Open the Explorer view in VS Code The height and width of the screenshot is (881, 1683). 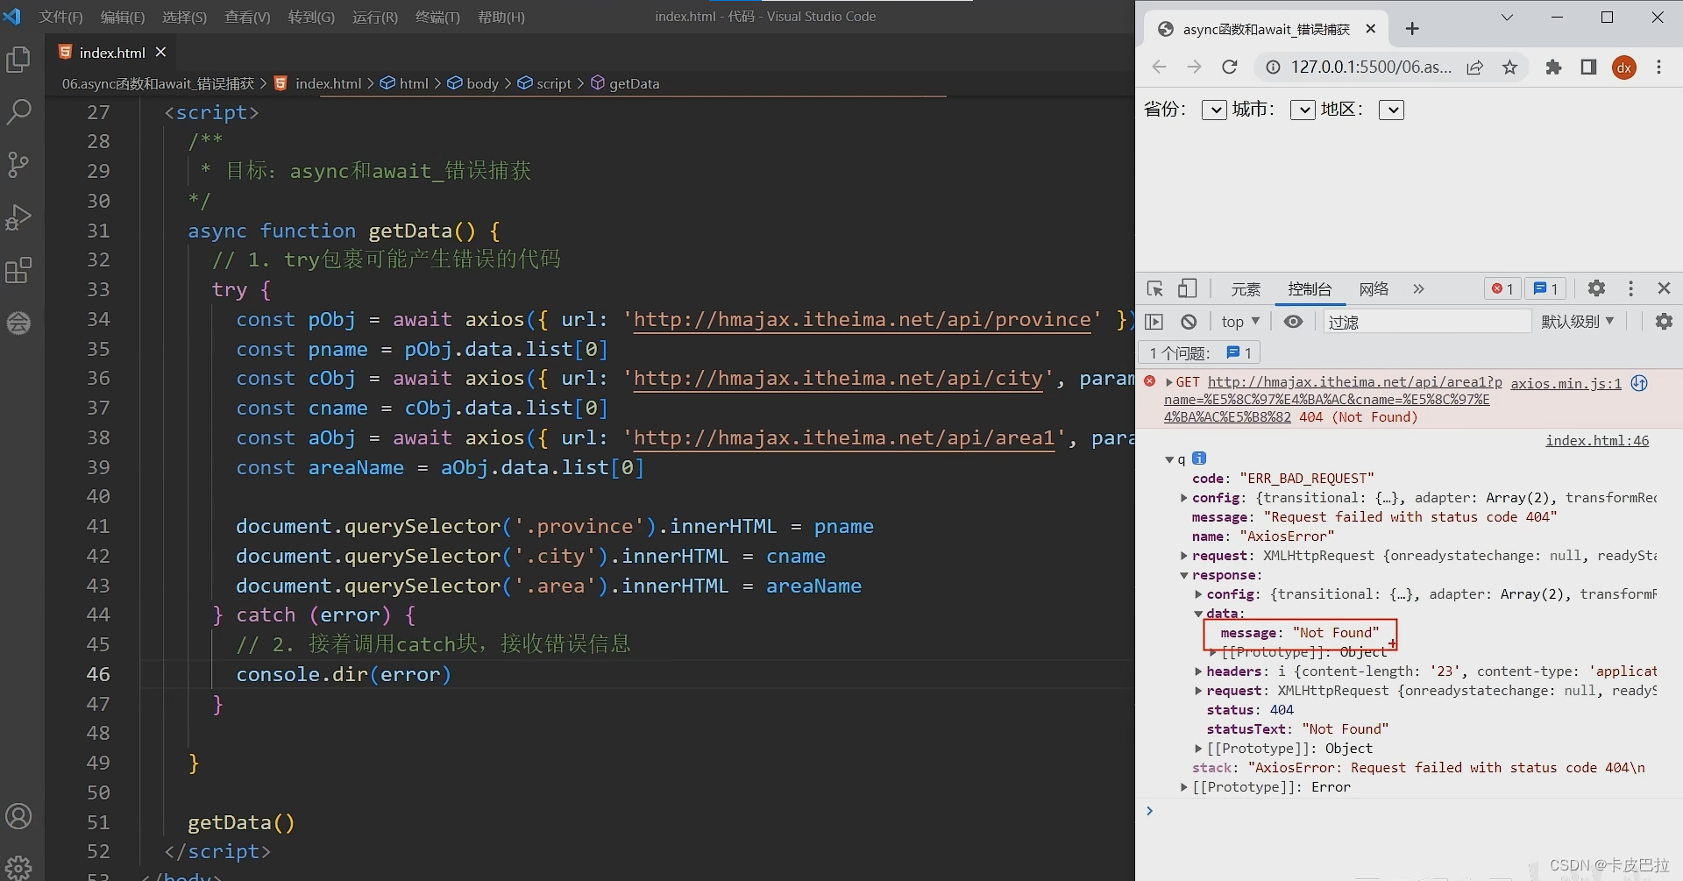pos(18,60)
